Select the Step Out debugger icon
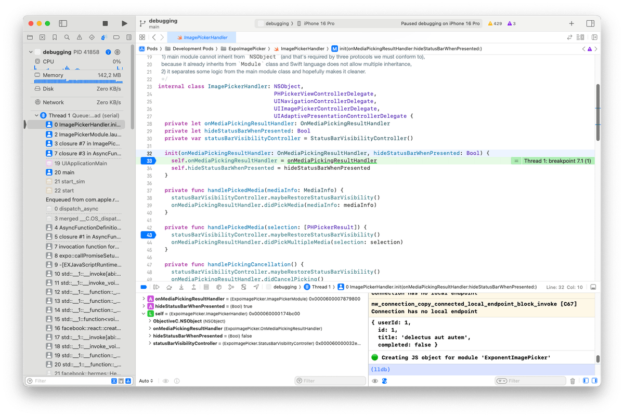Image resolution: width=624 pixels, height=417 pixels. click(193, 287)
